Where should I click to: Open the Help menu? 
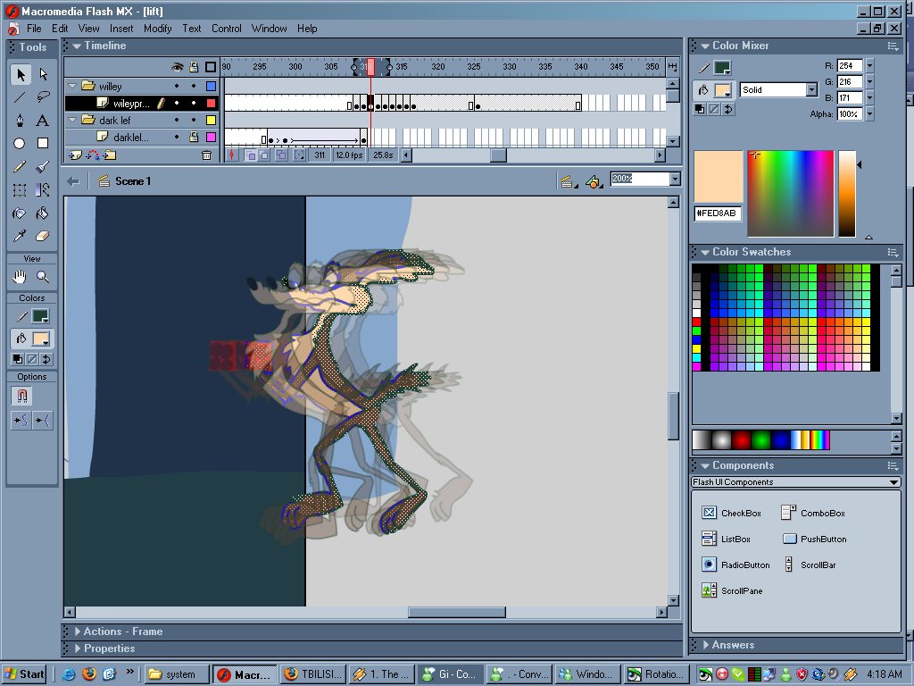coord(307,29)
